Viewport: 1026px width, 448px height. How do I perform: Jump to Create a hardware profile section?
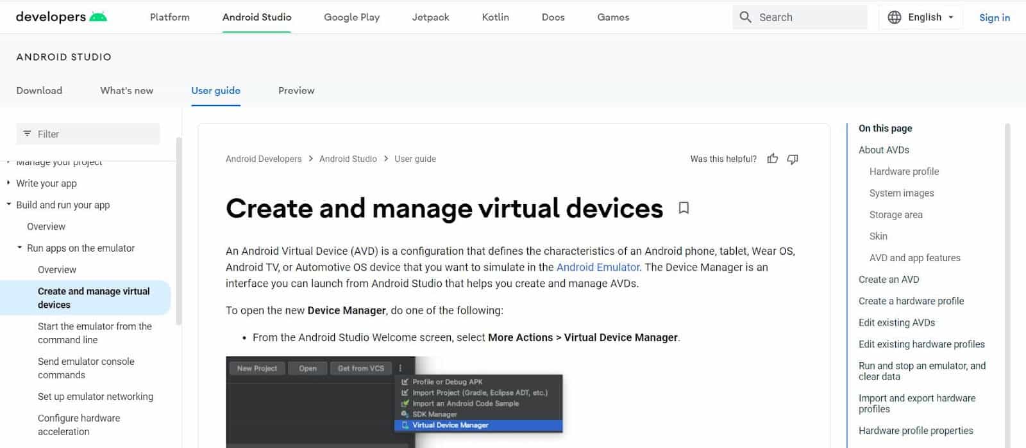point(911,301)
